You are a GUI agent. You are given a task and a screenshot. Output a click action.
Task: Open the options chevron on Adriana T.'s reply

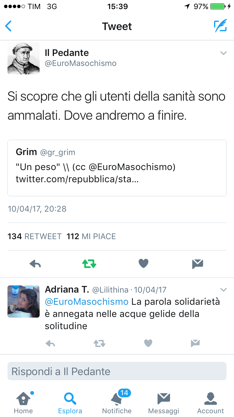point(223,289)
